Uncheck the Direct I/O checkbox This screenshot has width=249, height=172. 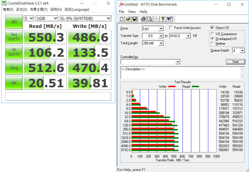tap(212, 28)
